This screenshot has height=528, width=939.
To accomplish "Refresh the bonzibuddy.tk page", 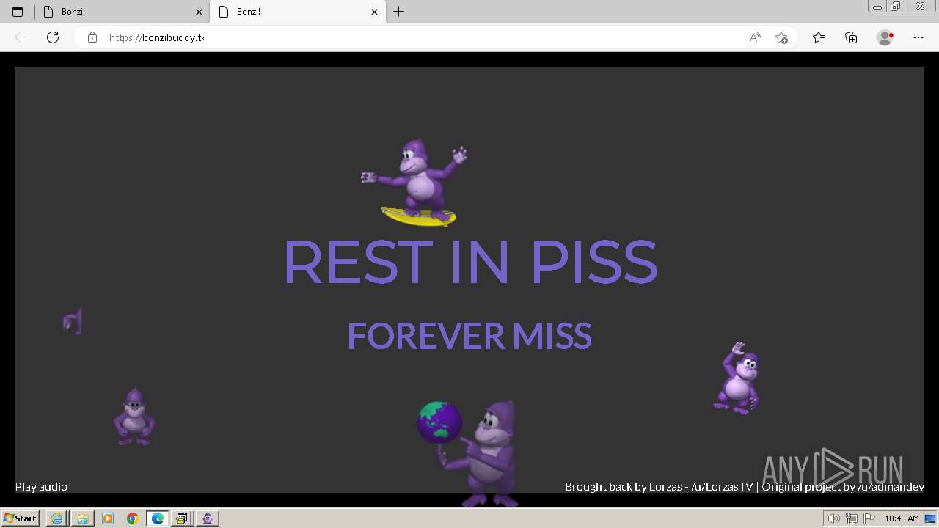I will tap(53, 37).
